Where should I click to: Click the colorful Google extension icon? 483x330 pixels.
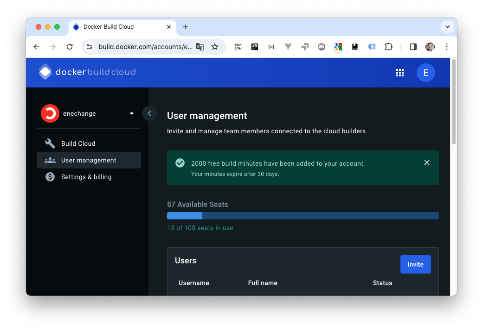coord(338,47)
